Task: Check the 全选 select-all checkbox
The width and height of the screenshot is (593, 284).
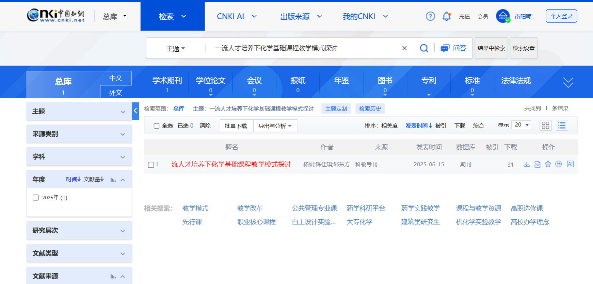Action: pos(157,126)
